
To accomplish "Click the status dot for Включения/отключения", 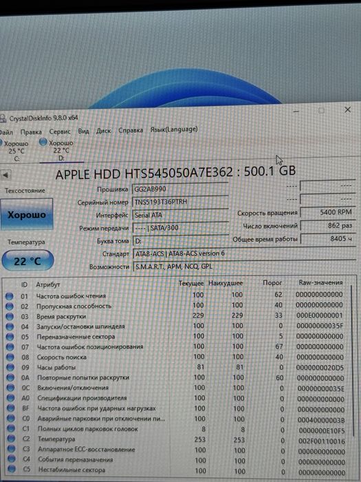I will 11,388.
